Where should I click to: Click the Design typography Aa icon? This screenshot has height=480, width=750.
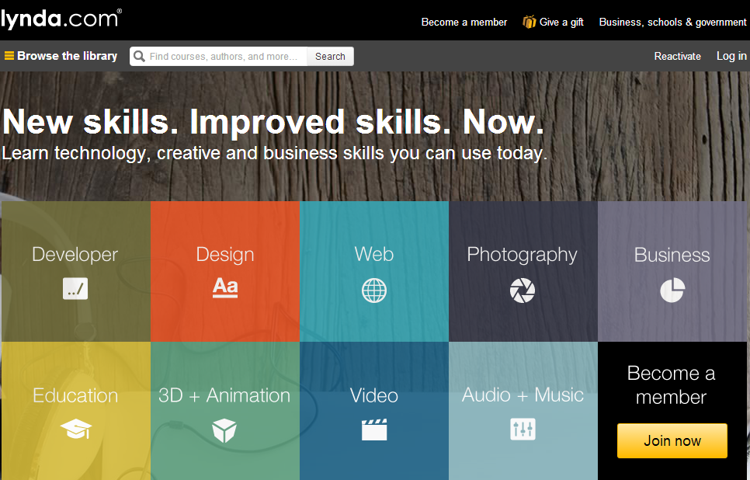pyautogui.click(x=225, y=287)
